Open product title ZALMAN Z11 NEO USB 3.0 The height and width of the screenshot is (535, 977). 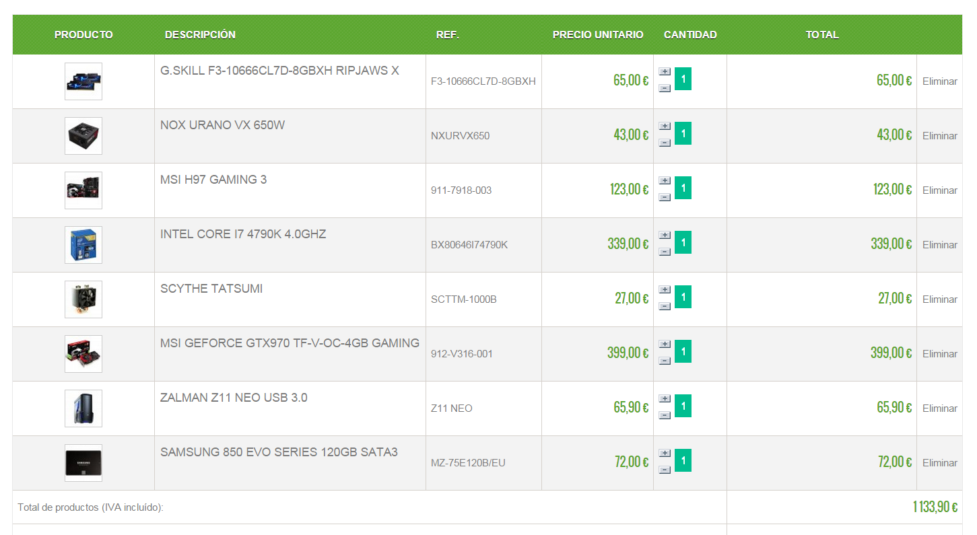point(234,398)
